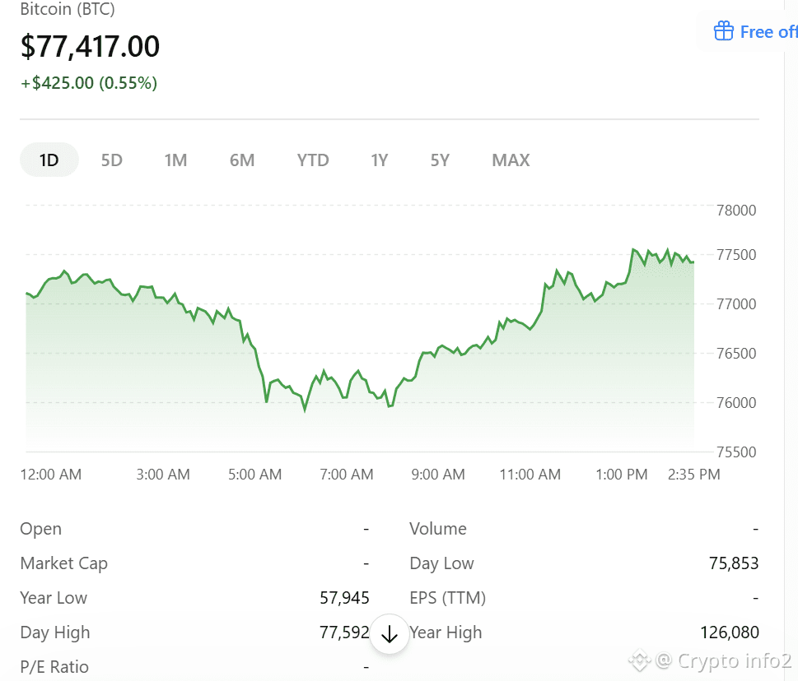Click the Year High value 126,080
This screenshot has height=681, width=798.
click(x=730, y=632)
